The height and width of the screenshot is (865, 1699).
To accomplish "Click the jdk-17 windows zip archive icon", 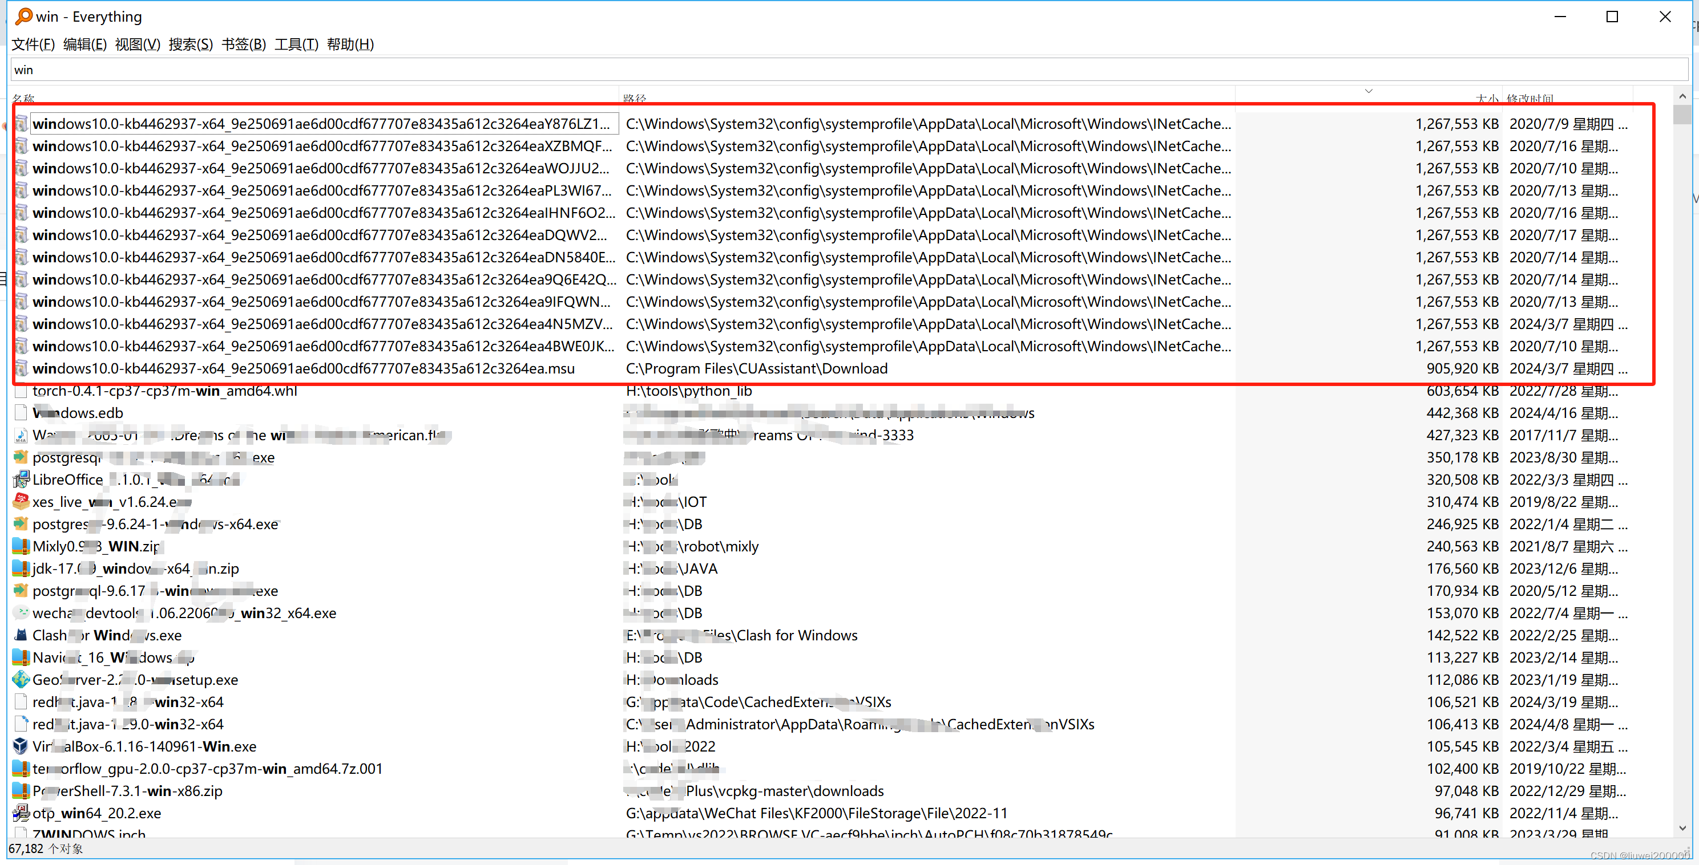I will pos(20,568).
